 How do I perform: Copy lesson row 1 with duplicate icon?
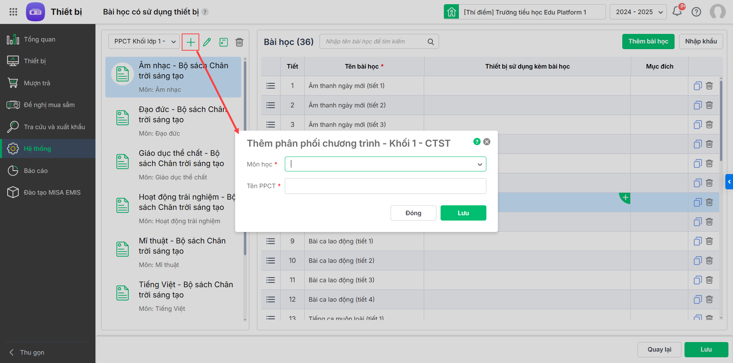[698, 86]
